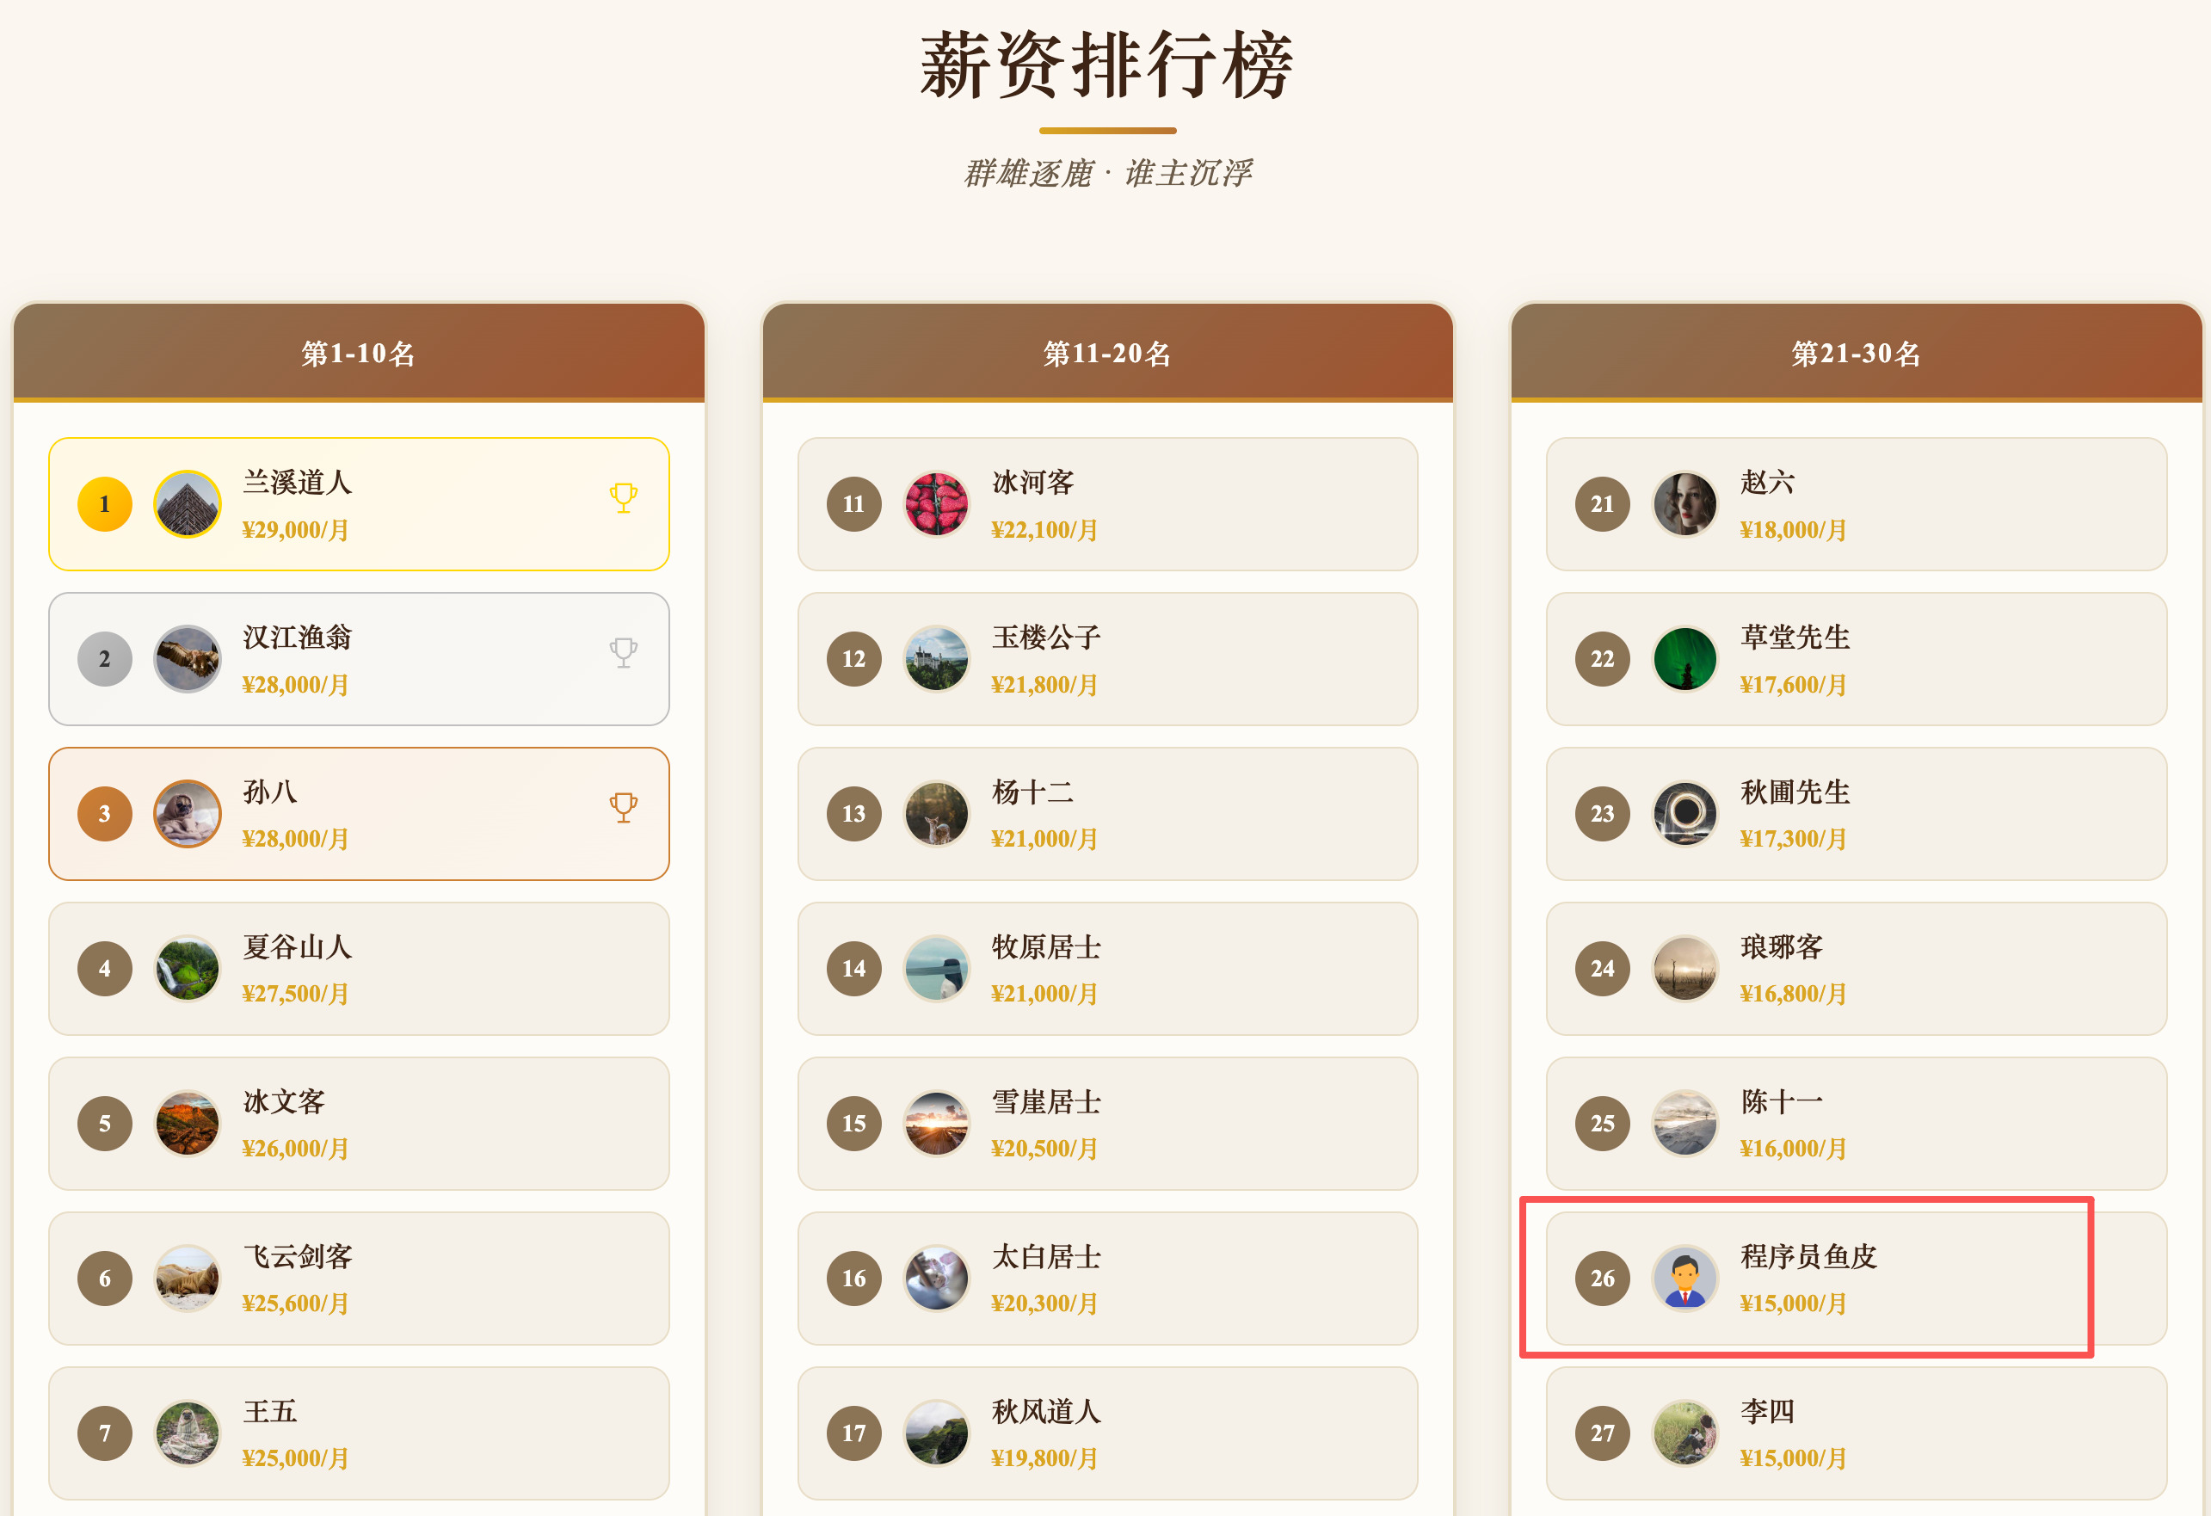Click the ¥18,000/月 salary of 赵六
The height and width of the screenshot is (1516, 2211).
click(1792, 530)
